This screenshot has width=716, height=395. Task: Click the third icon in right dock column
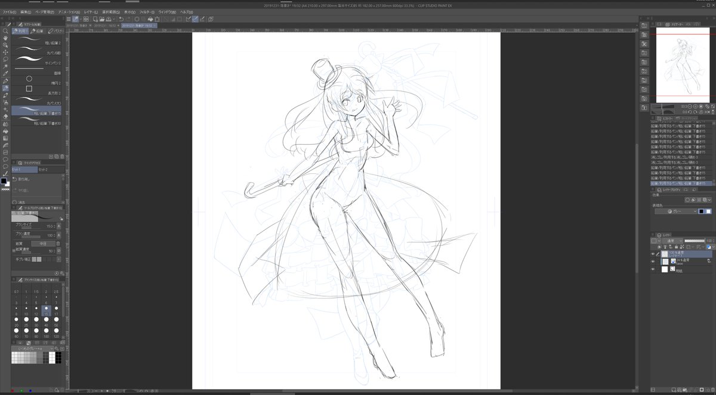[x=644, y=43]
